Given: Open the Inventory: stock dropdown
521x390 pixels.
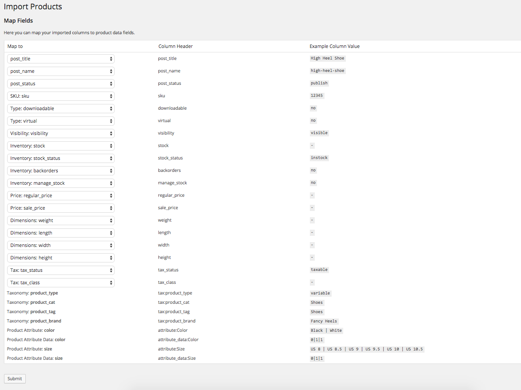Looking at the screenshot, I should [x=60, y=146].
